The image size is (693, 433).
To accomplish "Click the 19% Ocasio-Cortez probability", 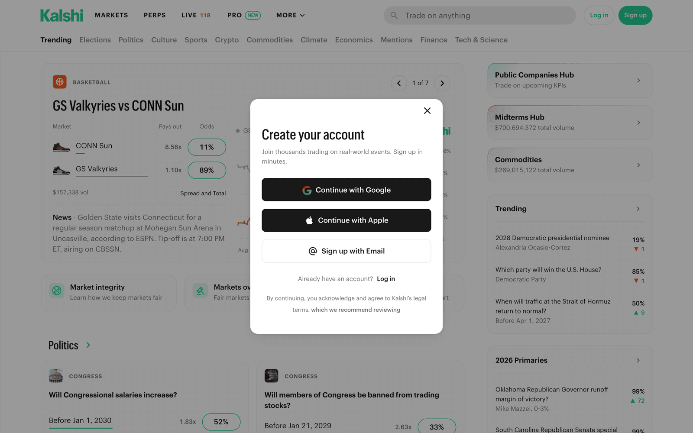I will coord(638,240).
